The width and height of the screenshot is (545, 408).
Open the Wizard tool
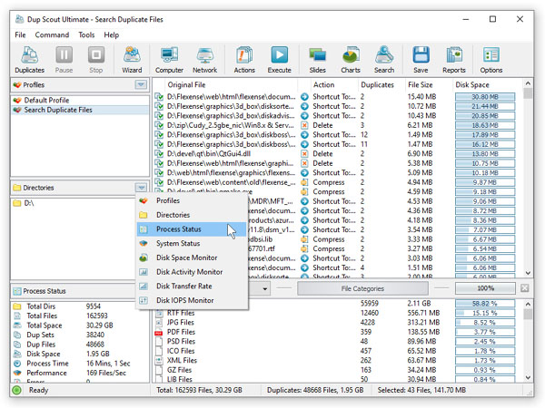tap(132, 60)
